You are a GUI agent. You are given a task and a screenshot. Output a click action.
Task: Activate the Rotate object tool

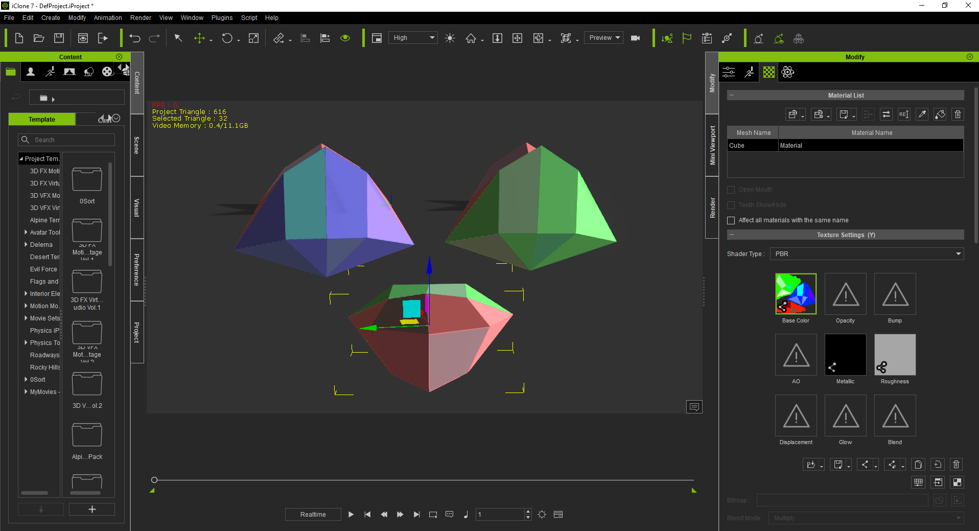tap(227, 38)
